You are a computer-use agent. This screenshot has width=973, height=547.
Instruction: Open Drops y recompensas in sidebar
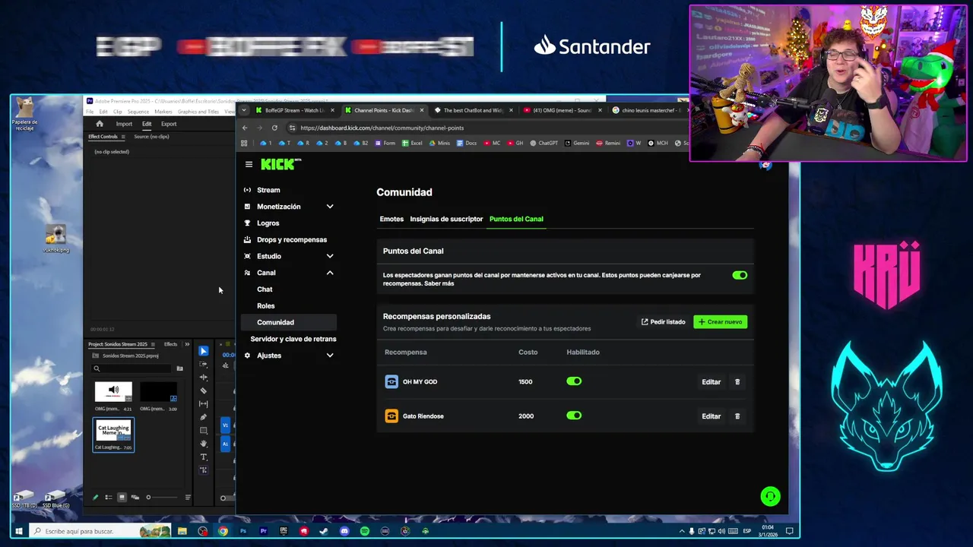point(292,240)
